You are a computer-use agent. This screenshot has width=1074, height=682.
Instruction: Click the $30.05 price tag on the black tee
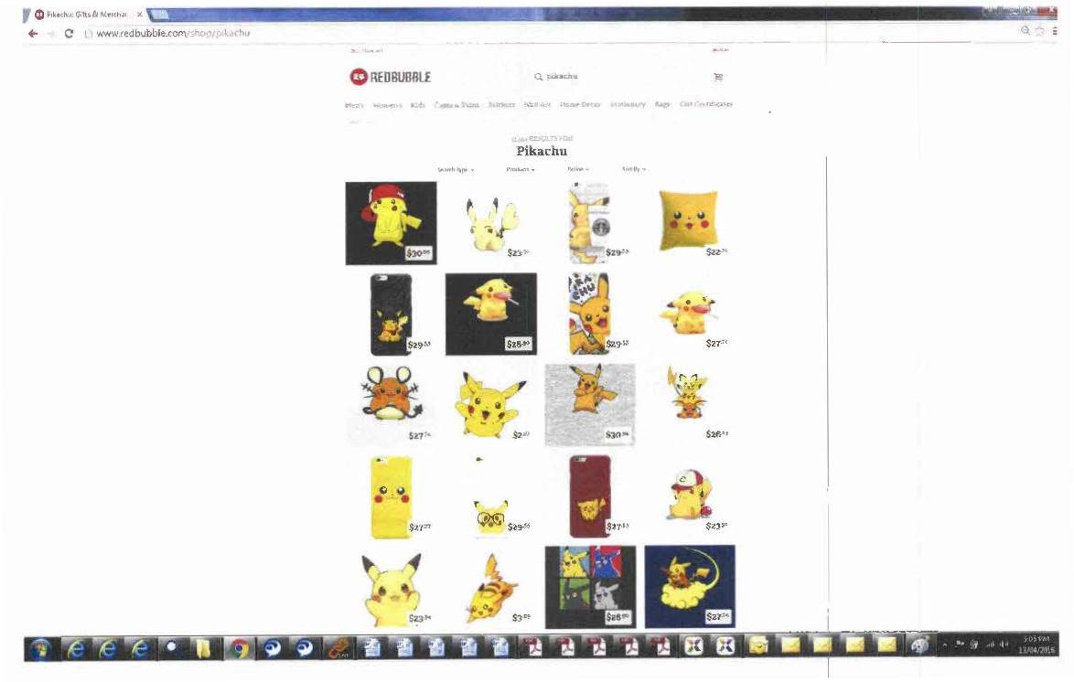pyautogui.click(x=418, y=253)
